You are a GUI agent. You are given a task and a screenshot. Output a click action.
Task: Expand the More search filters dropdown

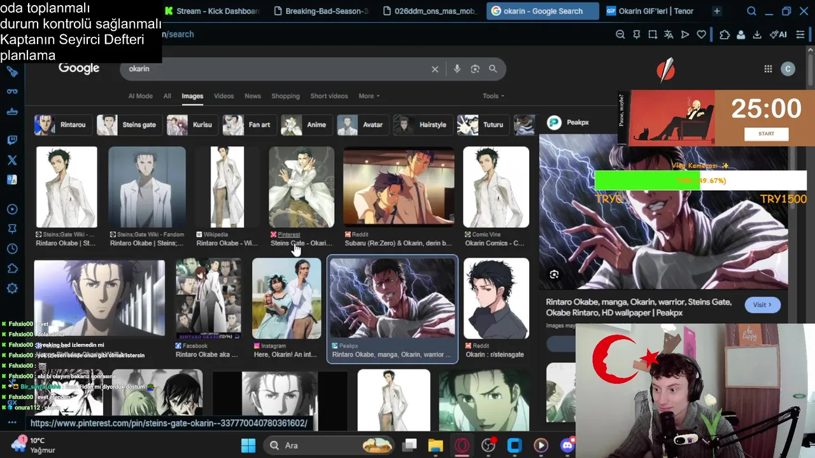point(369,96)
